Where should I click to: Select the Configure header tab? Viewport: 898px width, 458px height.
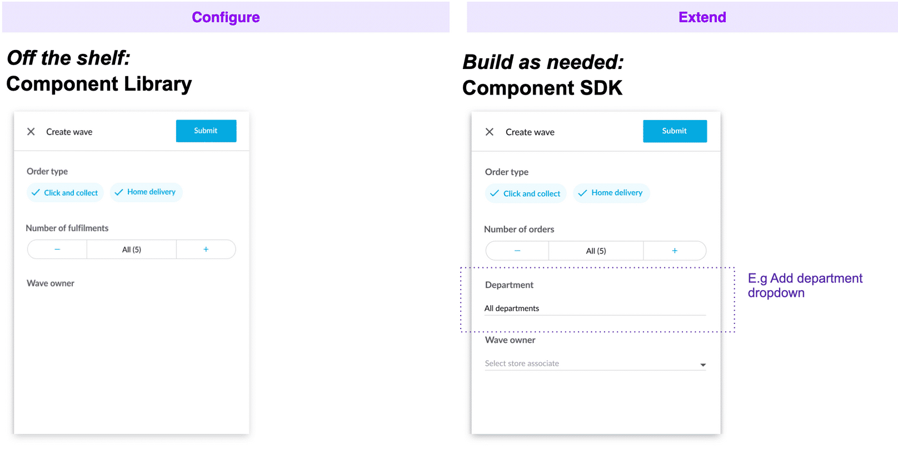point(226,17)
